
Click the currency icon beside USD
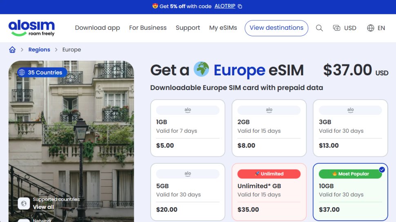(x=337, y=28)
